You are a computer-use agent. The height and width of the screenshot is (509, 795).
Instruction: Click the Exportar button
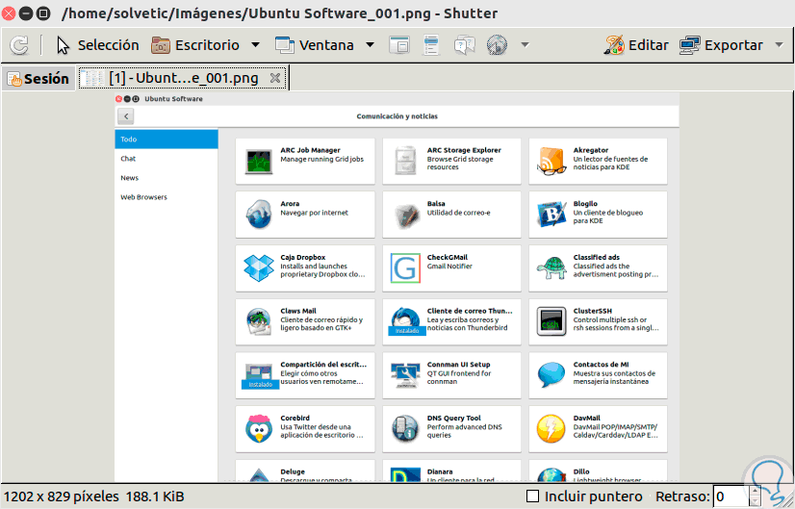tap(721, 45)
